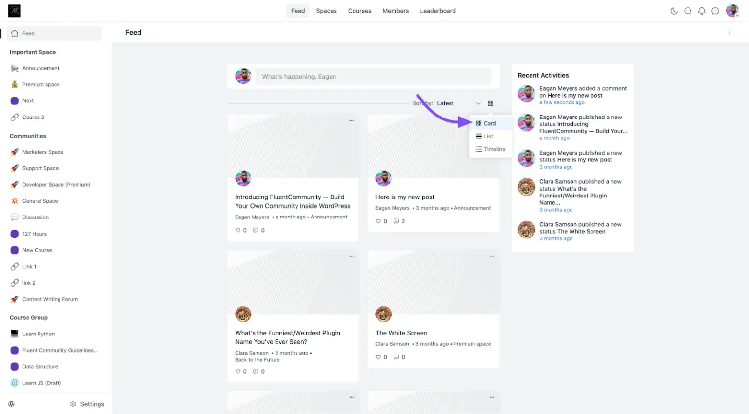
Task: Open options menu on Introducing FluentCommunity card
Action: (351, 120)
